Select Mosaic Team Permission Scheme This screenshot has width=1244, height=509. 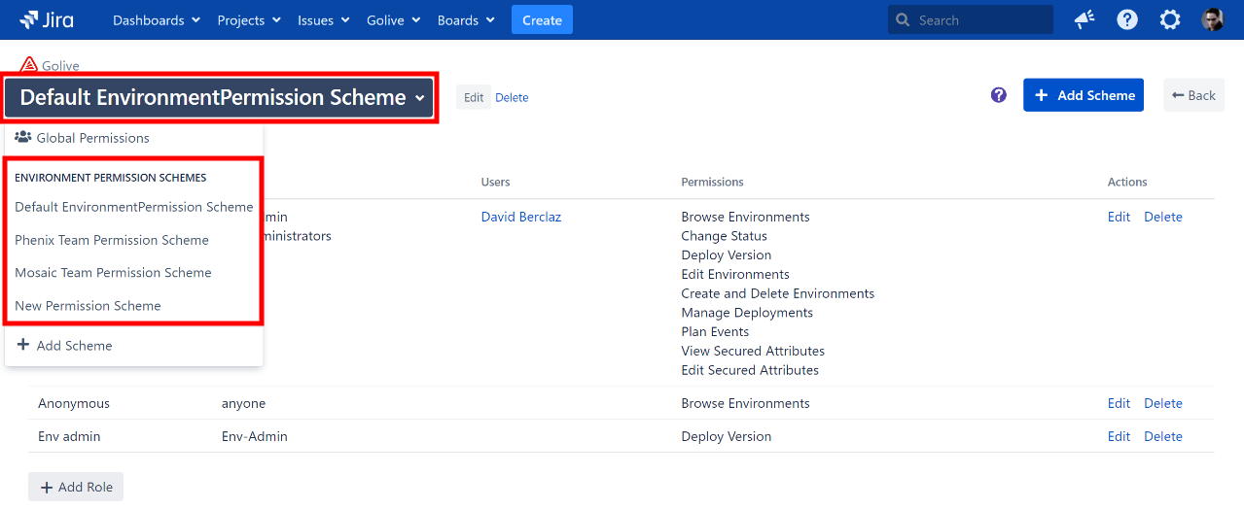pos(113,273)
